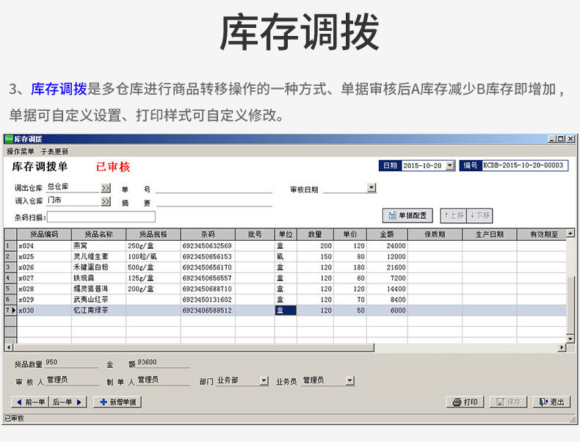Click the 单据配置 button
Viewport: 580px width, 442px height.
point(407,215)
